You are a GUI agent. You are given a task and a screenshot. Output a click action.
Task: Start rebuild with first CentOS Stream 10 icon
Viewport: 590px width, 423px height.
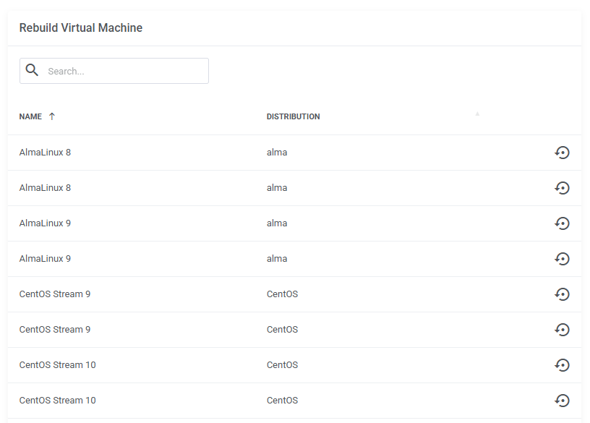tap(562, 365)
